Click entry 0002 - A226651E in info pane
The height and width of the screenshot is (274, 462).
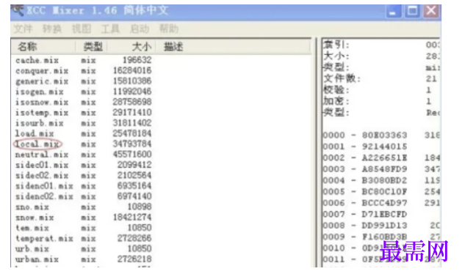pos(365,158)
